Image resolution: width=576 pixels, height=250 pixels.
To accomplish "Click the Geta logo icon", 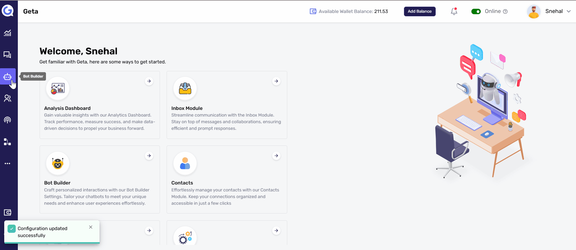I will pos(8,11).
